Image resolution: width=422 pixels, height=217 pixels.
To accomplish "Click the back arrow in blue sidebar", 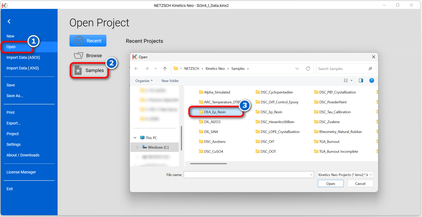I will pos(9,21).
